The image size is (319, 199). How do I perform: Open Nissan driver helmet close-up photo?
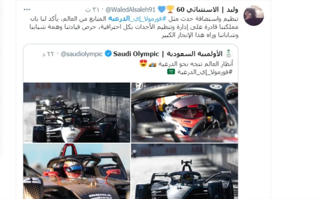click(184, 113)
